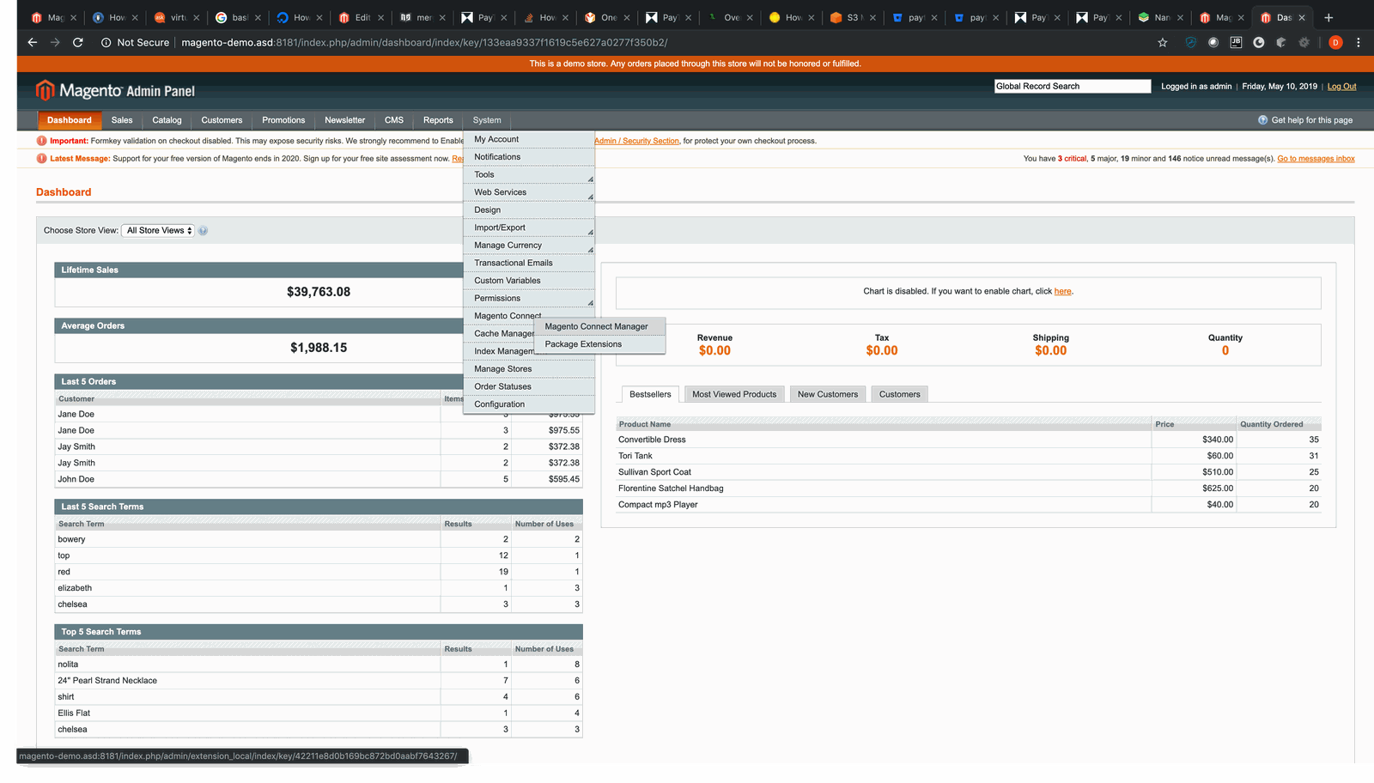Click the red Important warning icon
Image resolution: width=1374 pixels, height=783 pixels.
coord(41,141)
